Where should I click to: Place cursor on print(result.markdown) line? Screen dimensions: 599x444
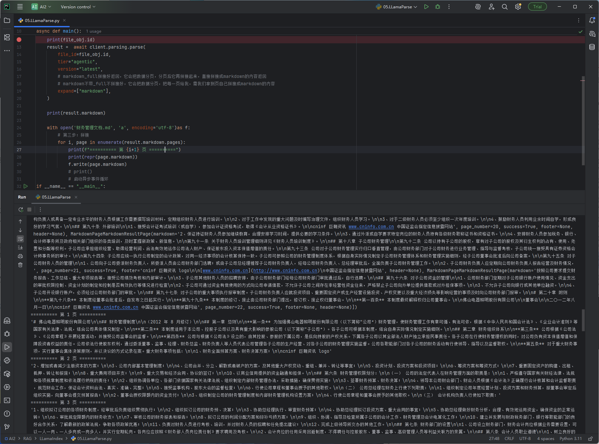[x=76, y=113]
